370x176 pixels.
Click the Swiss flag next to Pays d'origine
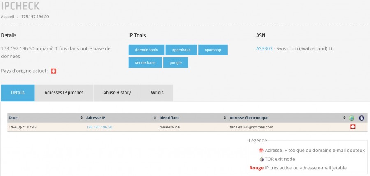pos(53,71)
